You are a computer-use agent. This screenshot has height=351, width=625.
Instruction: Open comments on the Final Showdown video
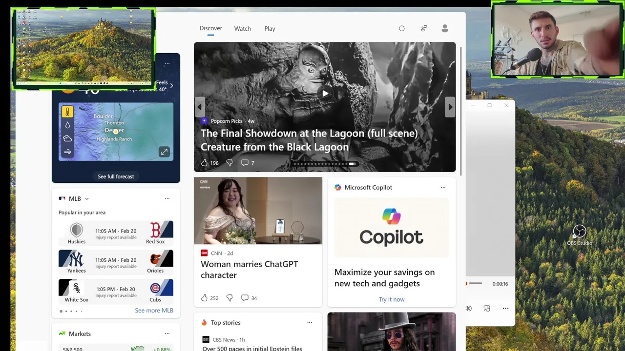(x=248, y=163)
